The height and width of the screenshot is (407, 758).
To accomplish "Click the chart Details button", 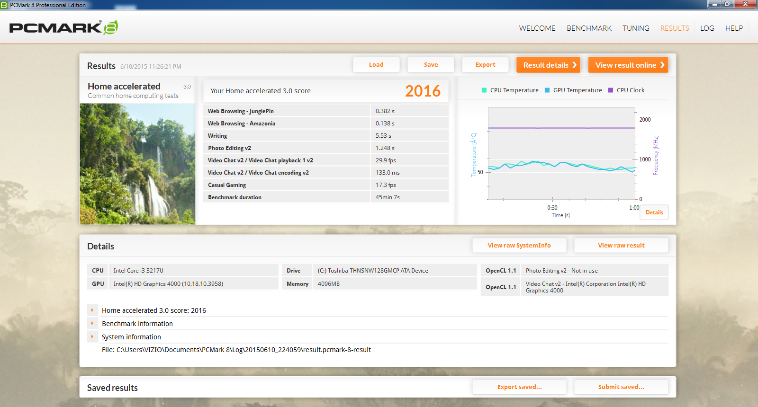I will click(654, 212).
